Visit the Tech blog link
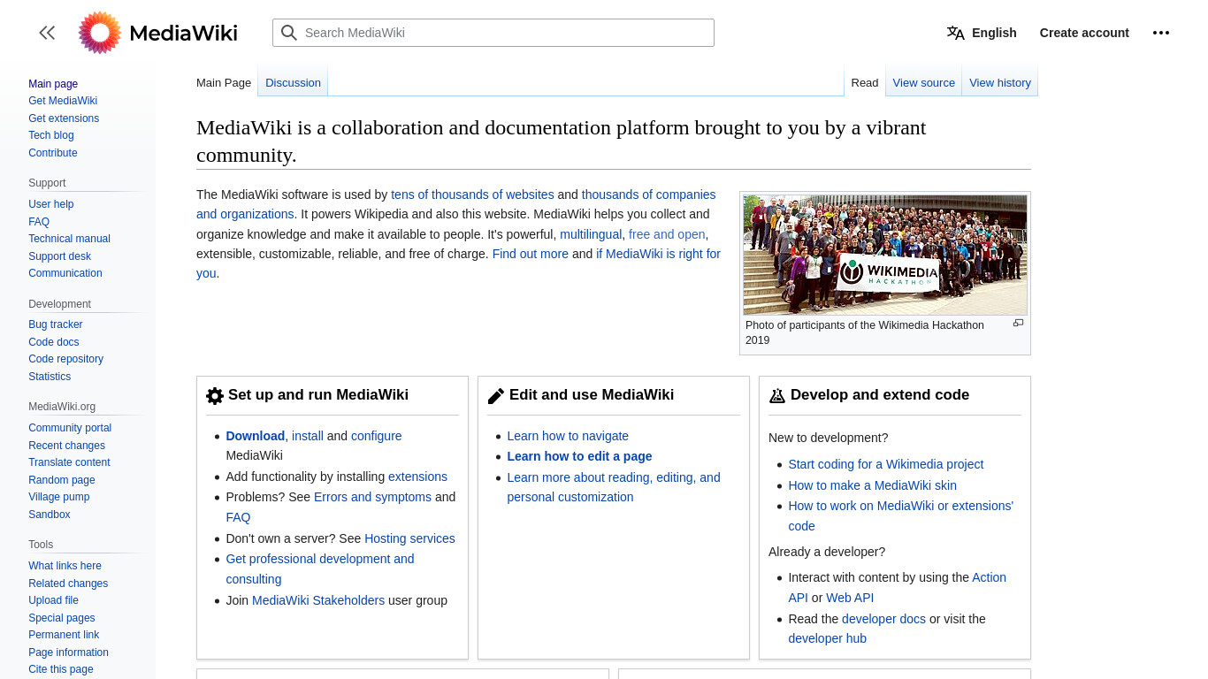This screenshot has width=1208, height=679. [51, 135]
